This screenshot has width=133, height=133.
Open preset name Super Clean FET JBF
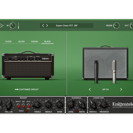pyautogui.click(x=67, y=25)
